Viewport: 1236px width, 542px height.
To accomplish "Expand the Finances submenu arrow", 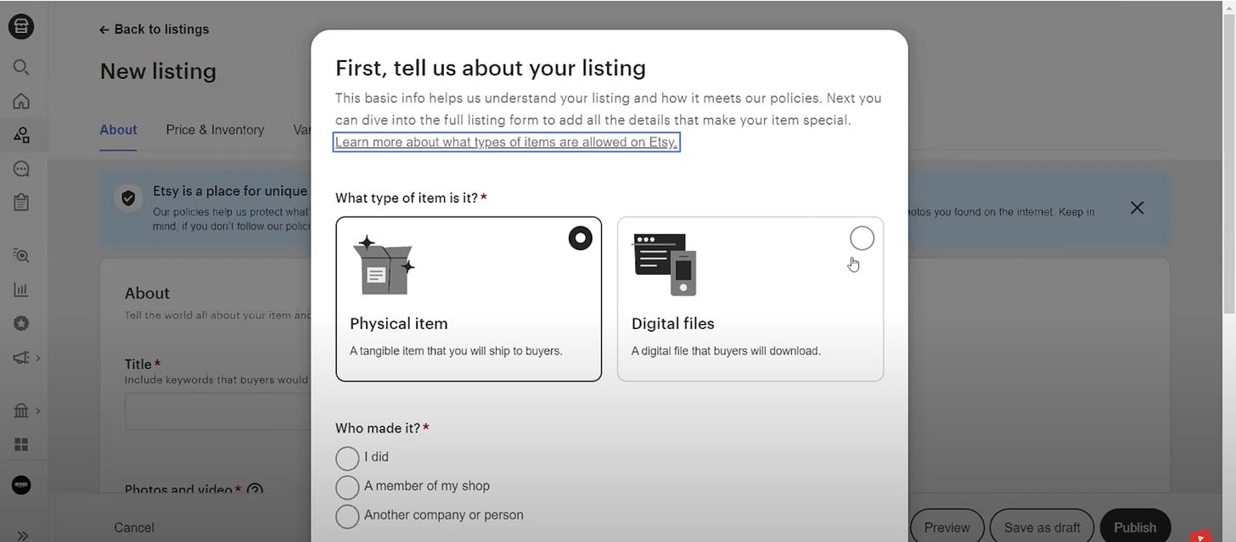I will point(37,411).
